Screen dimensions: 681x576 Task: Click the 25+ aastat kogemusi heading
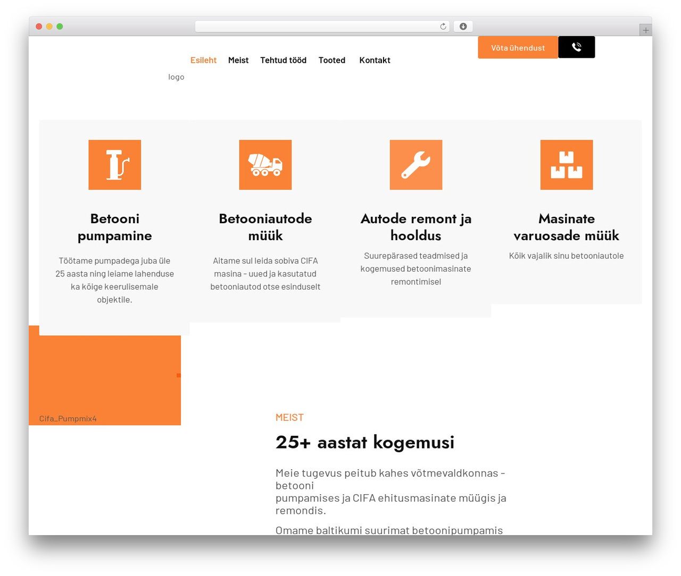[x=365, y=442]
